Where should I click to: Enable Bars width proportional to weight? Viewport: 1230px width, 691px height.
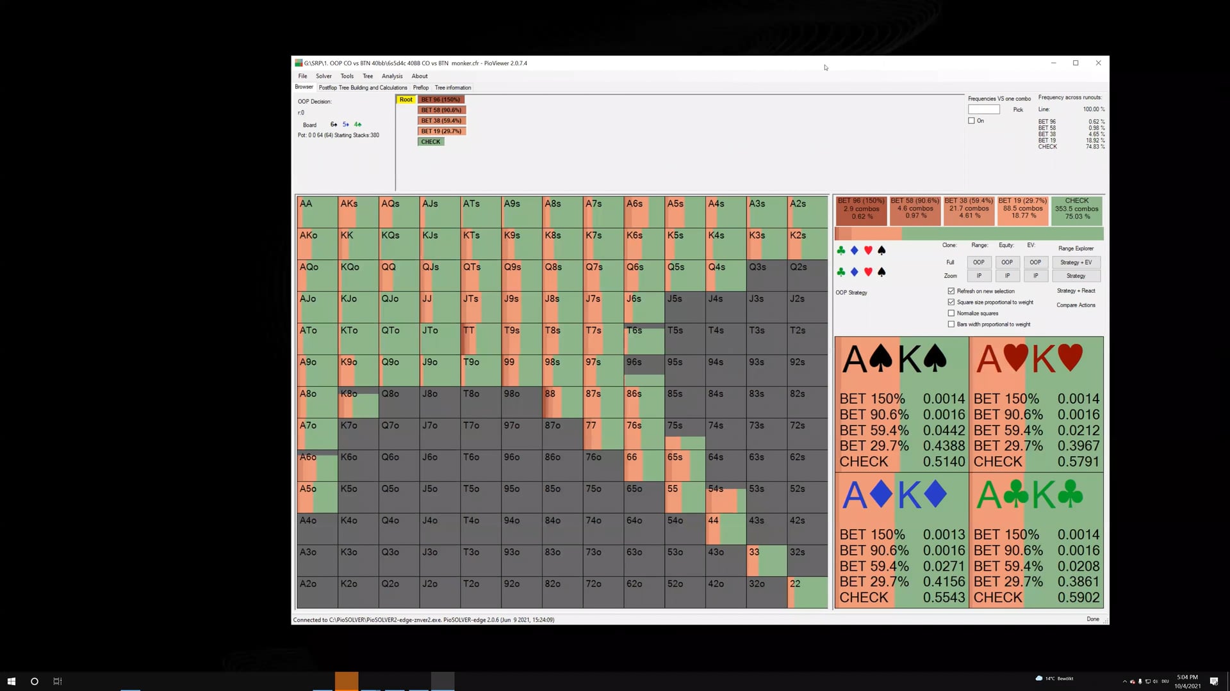click(x=951, y=324)
